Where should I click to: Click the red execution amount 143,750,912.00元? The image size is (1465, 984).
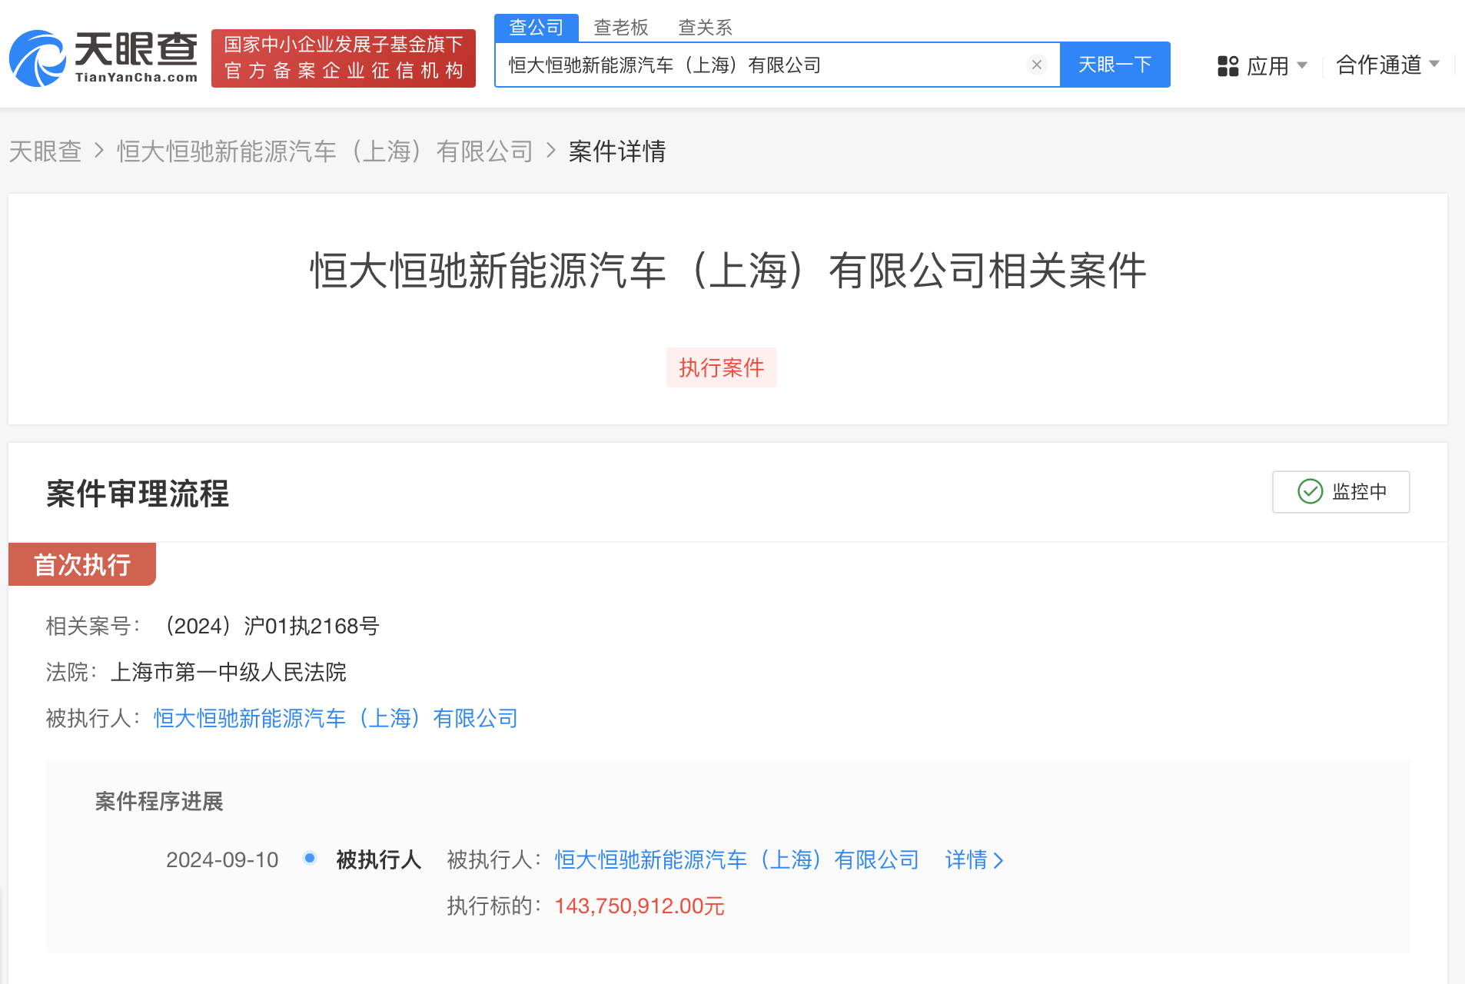point(639,906)
